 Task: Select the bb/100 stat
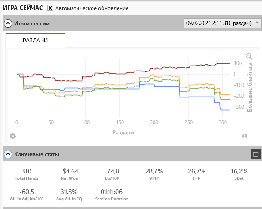[x=112, y=174]
